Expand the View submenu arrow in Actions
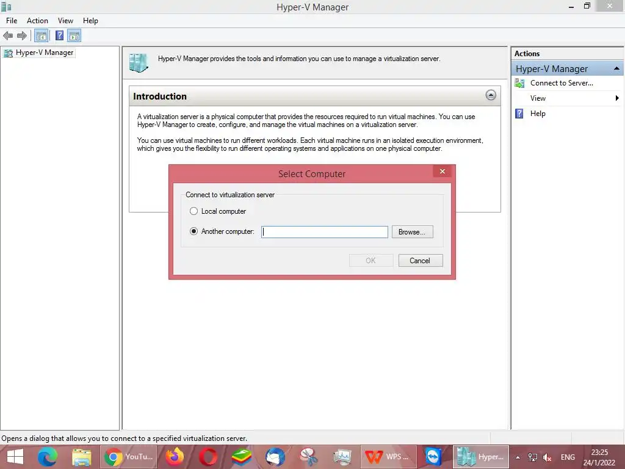625x469 pixels. click(617, 98)
